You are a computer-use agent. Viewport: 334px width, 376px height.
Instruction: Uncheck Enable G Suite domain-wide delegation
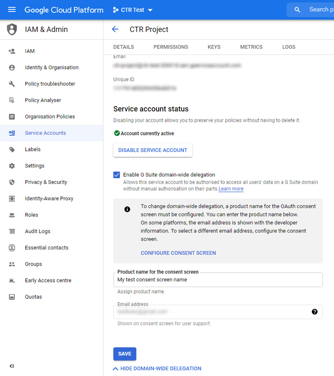(x=117, y=175)
